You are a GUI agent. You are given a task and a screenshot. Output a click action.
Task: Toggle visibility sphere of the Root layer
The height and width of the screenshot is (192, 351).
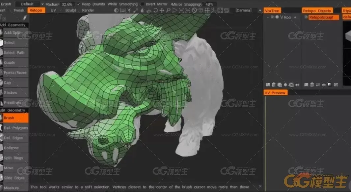277,17
